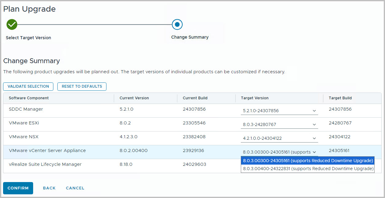Click the Target Build column header

pyautogui.click(x=340, y=98)
